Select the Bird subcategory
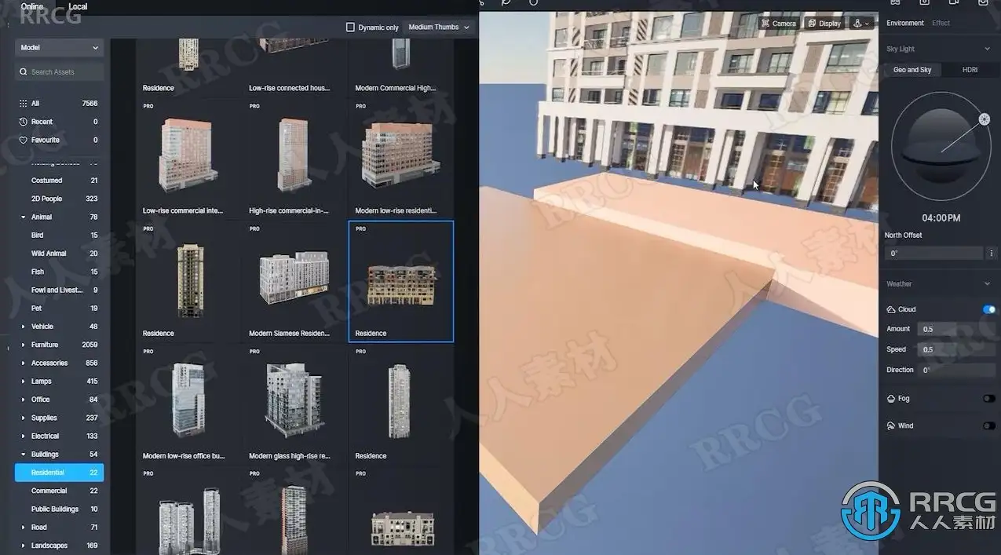1001x555 pixels. click(x=59, y=236)
